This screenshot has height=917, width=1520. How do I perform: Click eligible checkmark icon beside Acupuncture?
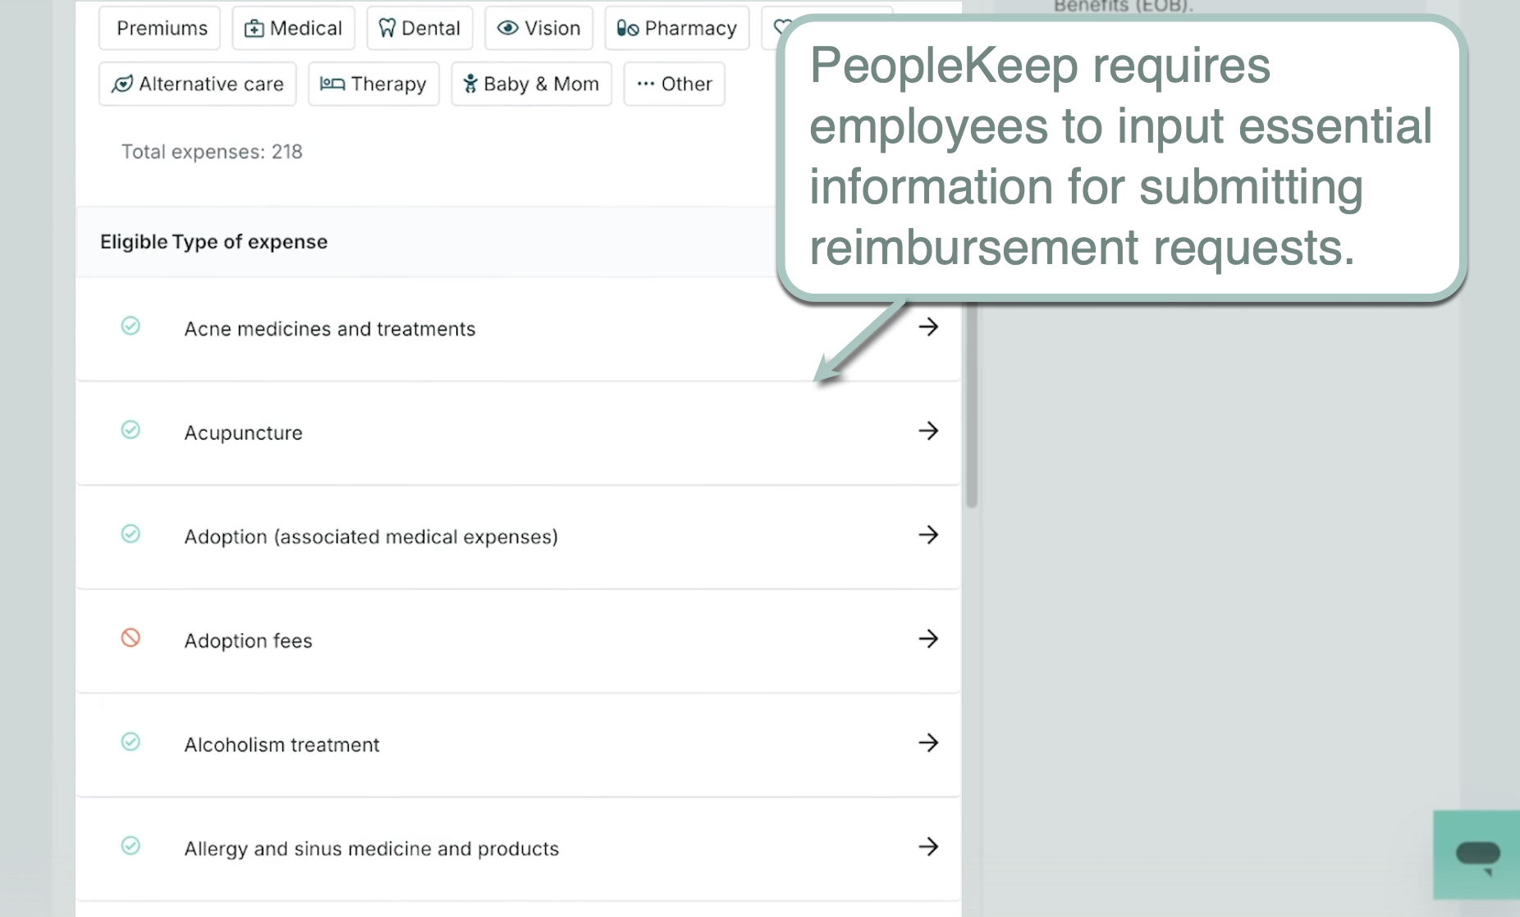pos(130,430)
